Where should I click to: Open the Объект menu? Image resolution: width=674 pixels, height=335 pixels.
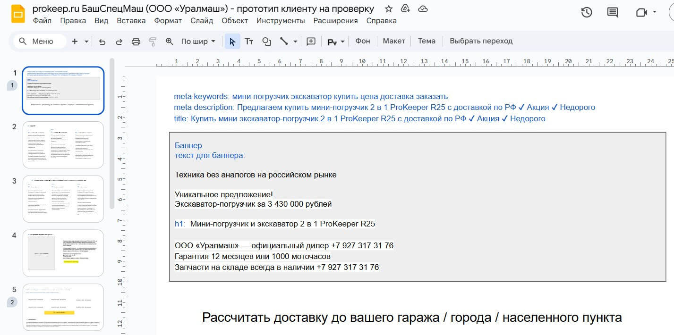pyautogui.click(x=235, y=21)
